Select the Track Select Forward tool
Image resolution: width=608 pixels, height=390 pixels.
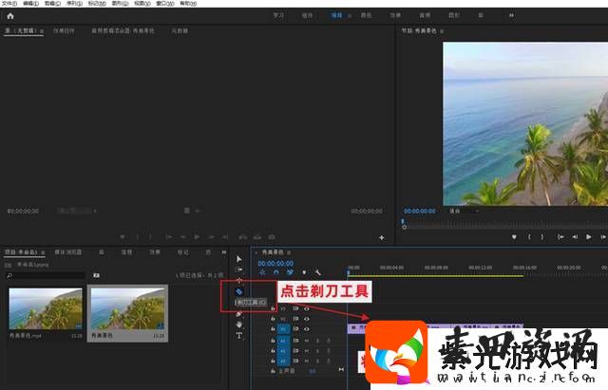[239, 269]
